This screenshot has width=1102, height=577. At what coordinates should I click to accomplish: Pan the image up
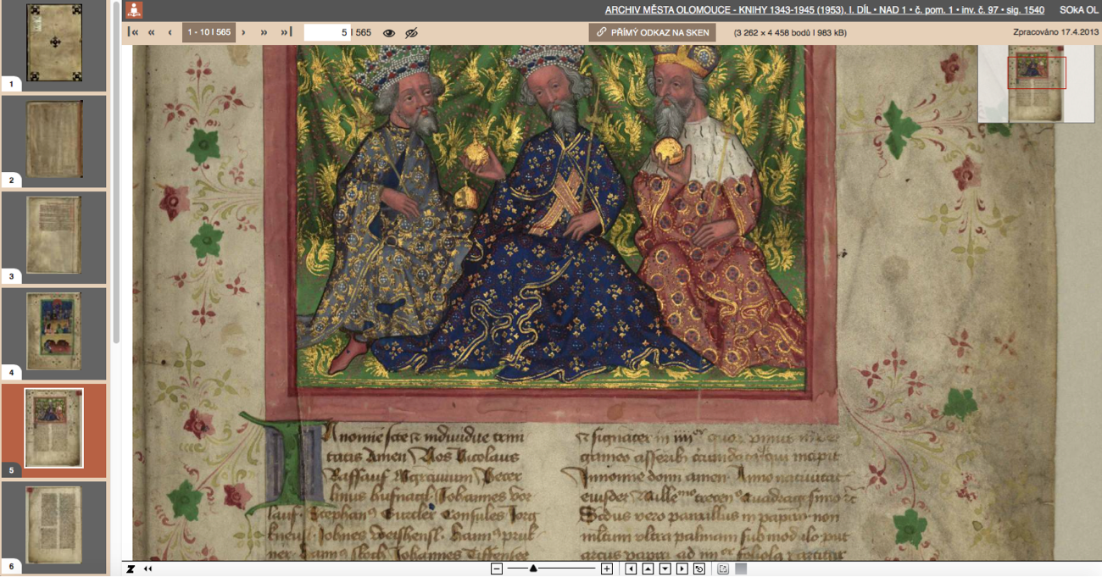648,569
